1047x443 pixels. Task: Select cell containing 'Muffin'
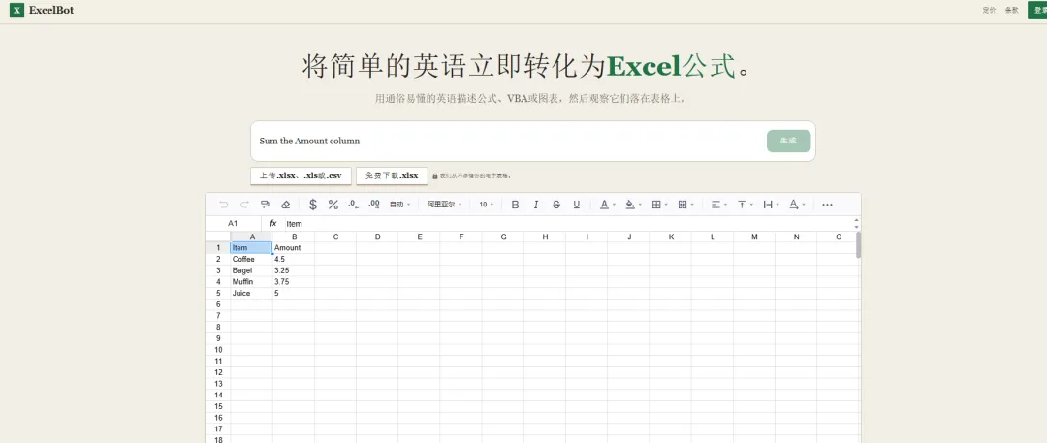[252, 282]
